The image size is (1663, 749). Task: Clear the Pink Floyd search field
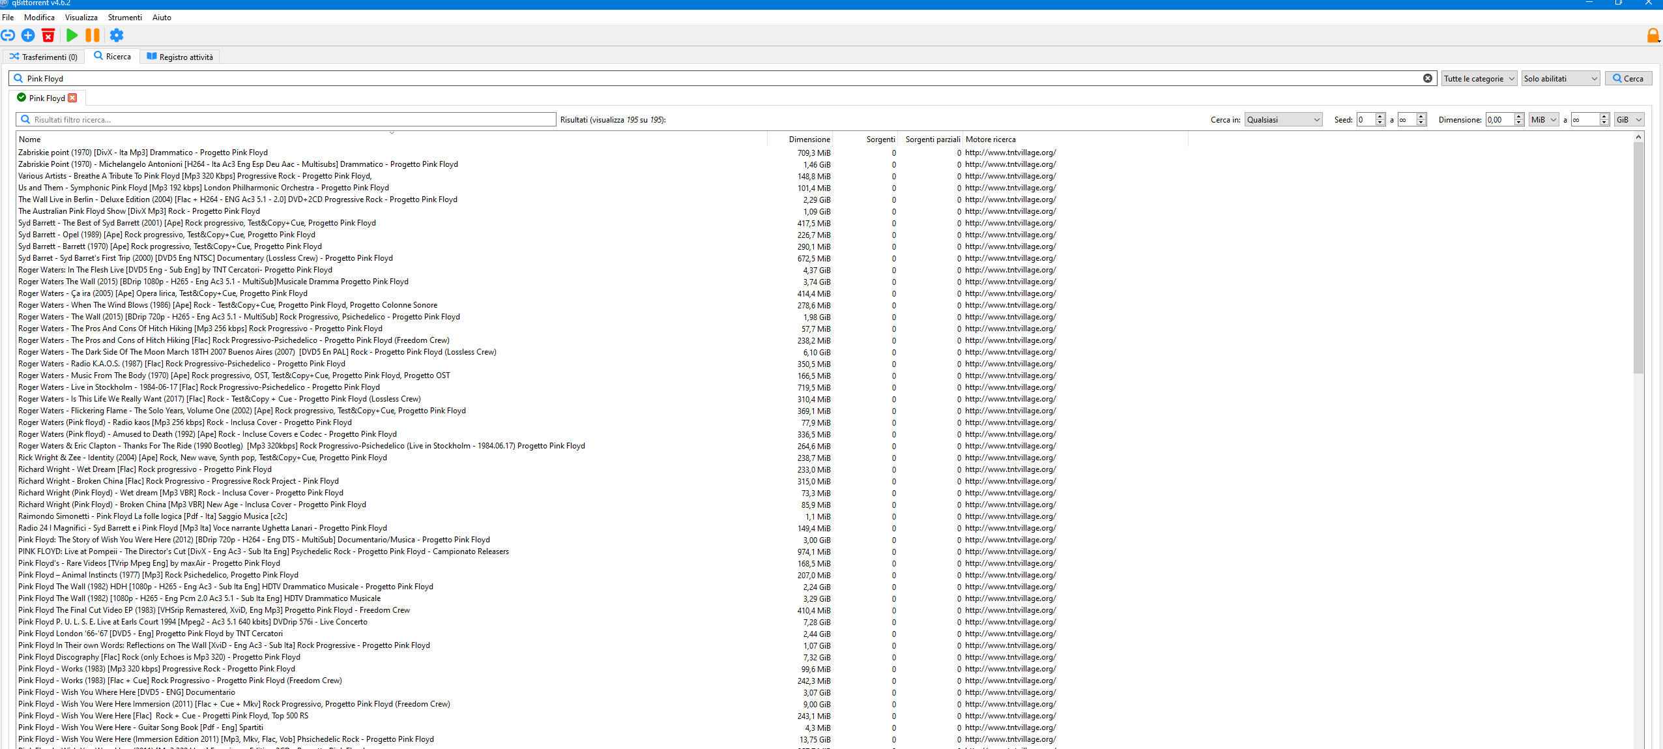tap(1428, 78)
